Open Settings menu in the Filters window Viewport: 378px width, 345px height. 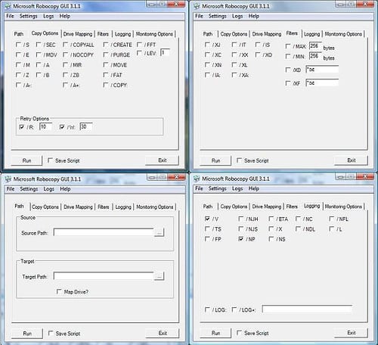[217, 16]
